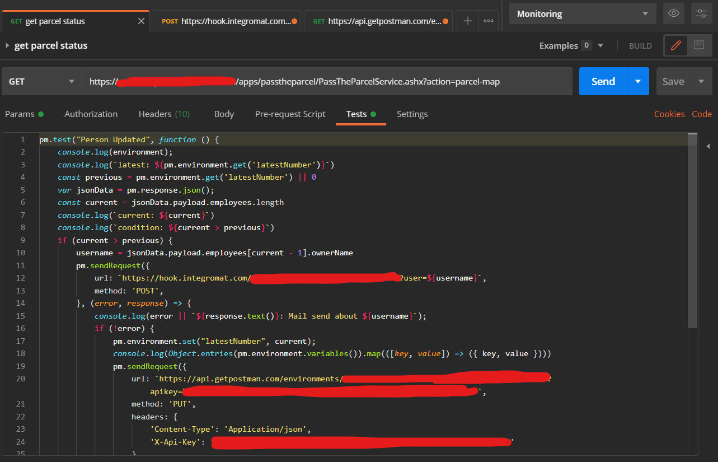Click the 'console.log(`latest:' code line
Screen dimensions: 718x462
196,165
